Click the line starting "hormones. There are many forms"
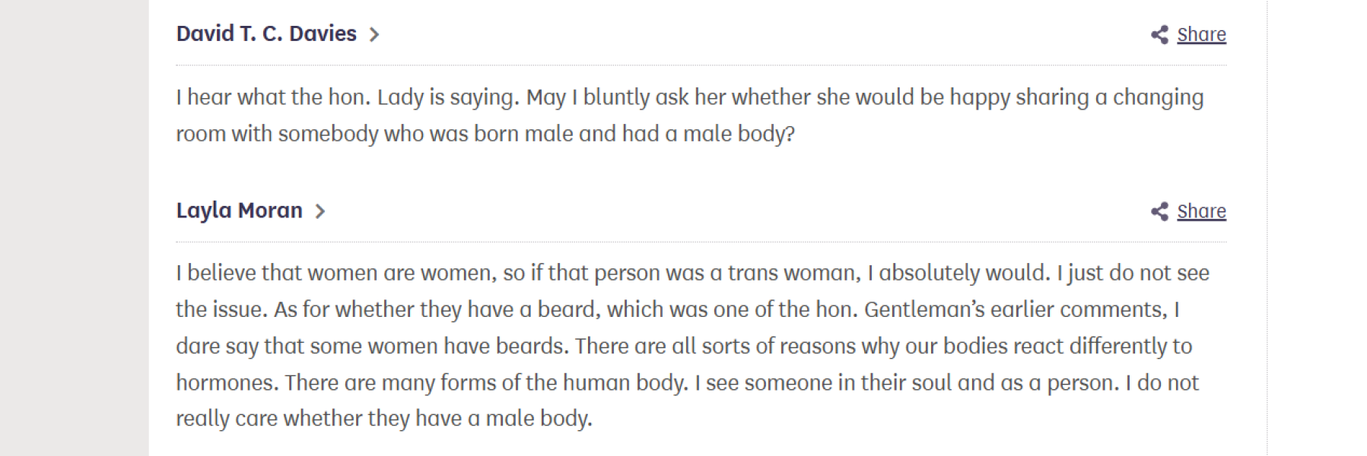Viewport: 1367px width, 456px height. [686, 382]
